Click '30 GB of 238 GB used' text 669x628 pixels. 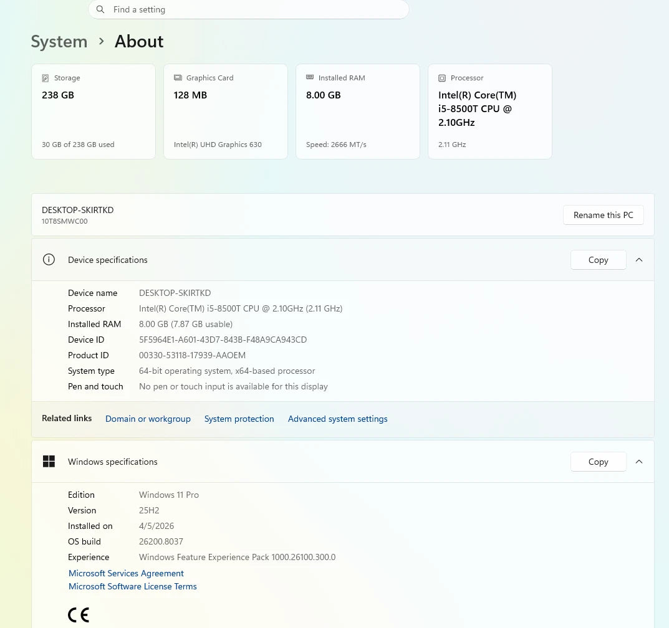[78, 145]
